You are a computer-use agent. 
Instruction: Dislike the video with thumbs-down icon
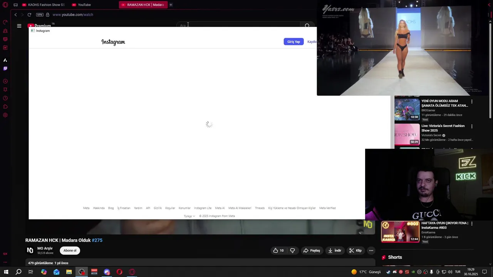point(292,250)
